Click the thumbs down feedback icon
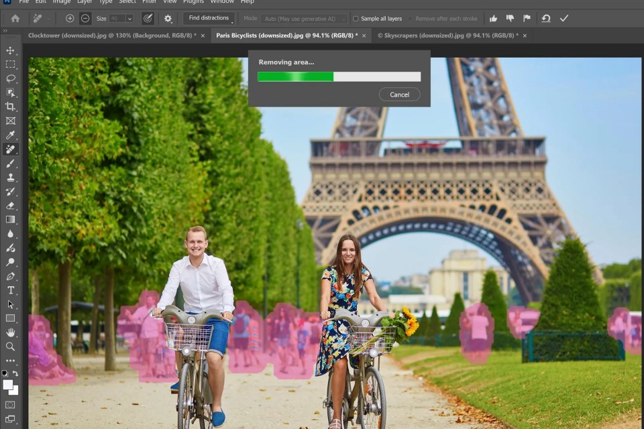644x429 pixels. click(x=510, y=19)
